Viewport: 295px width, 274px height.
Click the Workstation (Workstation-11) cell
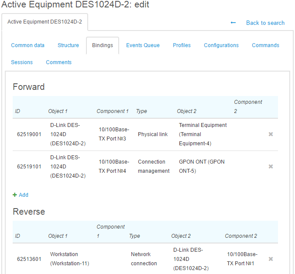click(x=70, y=259)
